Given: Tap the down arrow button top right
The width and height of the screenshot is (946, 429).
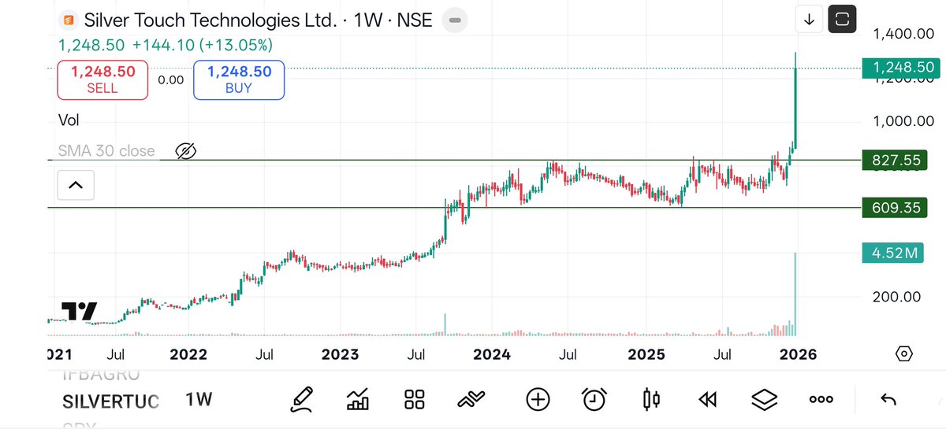Looking at the screenshot, I should click(x=809, y=20).
